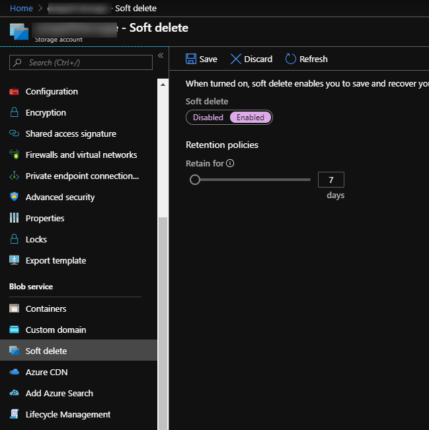
Task: Click the Firewalls and virtual networks icon
Action: click(15, 155)
